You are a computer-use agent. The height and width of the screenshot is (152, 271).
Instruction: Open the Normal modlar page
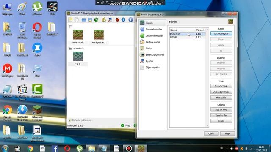click(152, 29)
